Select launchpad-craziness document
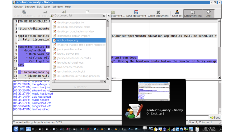234x132 pixels. click(79, 62)
